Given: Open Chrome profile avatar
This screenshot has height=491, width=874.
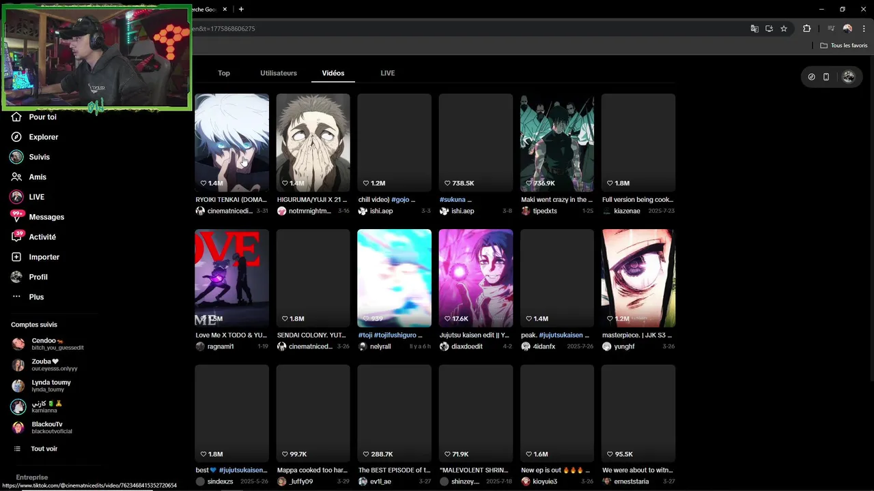Looking at the screenshot, I should tap(847, 29).
